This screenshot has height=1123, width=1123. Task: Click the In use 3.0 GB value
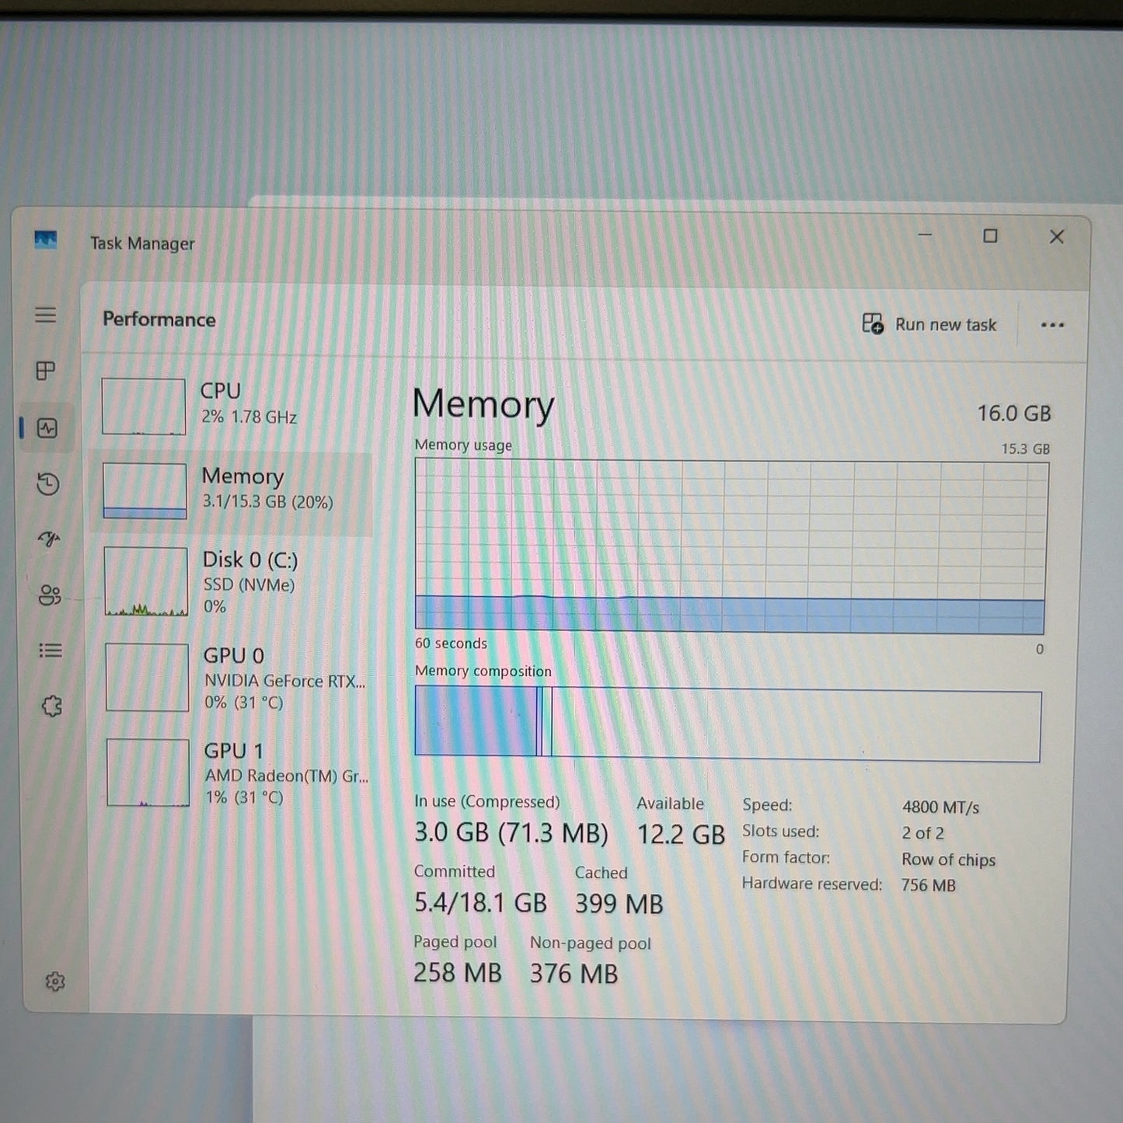[x=511, y=833]
